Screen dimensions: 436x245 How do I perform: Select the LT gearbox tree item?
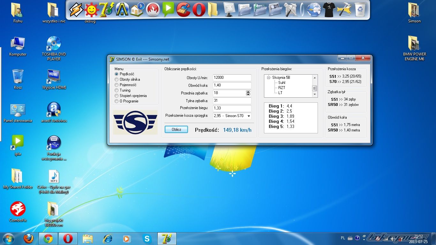pyautogui.click(x=280, y=93)
